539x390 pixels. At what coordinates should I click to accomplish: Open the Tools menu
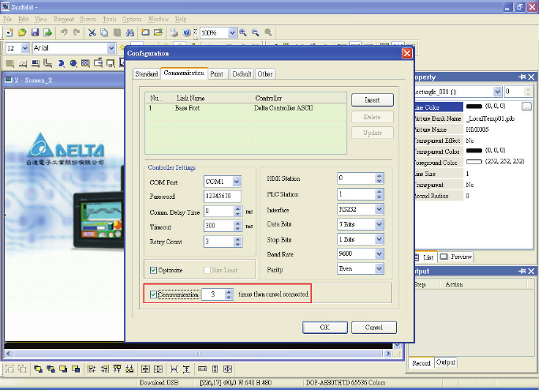[109, 17]
